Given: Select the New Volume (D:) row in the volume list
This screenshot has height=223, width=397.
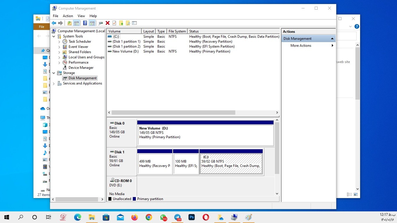Looking at the screenshot, I should pyautogui.click(x=125, y=51).
